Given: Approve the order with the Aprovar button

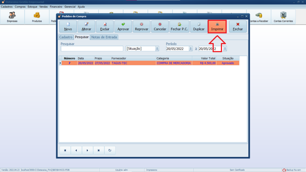Looking at the screenshot, I should [123, 27].
